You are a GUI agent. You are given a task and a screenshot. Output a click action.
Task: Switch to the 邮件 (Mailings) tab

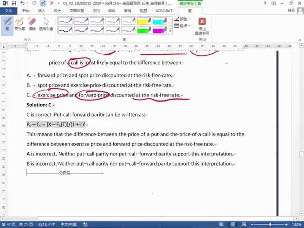112,11
